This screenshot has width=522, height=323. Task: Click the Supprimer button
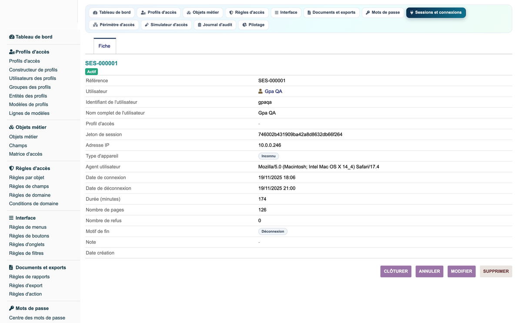click(x=496, y=271)
